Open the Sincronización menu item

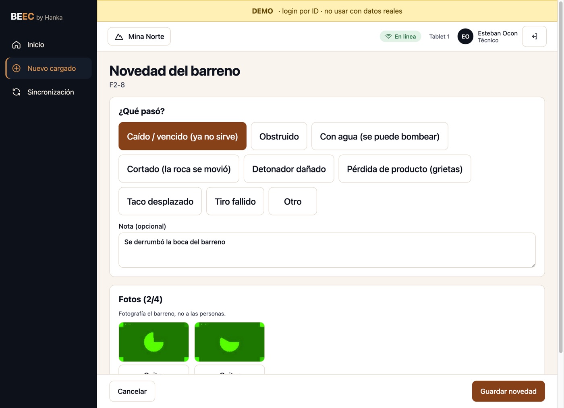(x=48, y=92)
